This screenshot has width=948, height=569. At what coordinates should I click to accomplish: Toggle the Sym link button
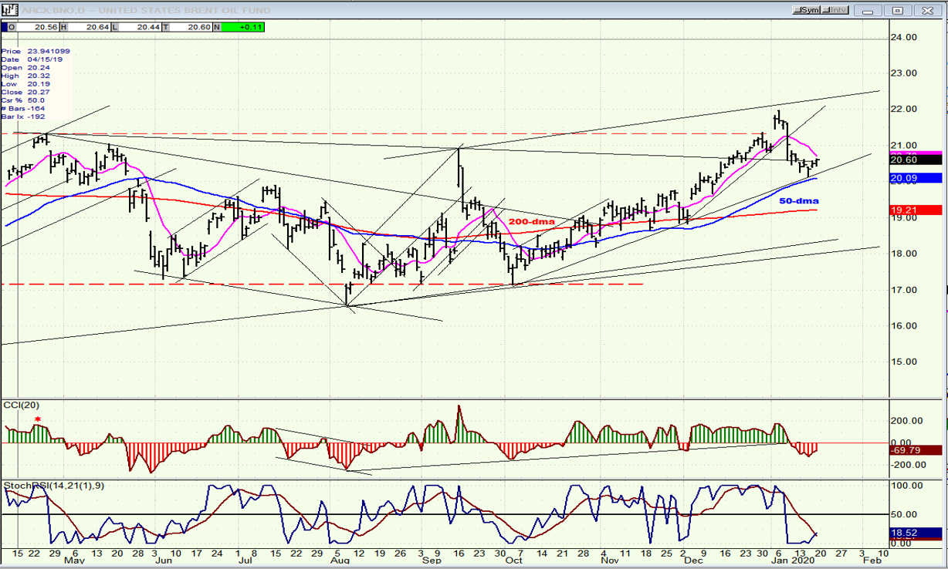[x=809, y=10]
